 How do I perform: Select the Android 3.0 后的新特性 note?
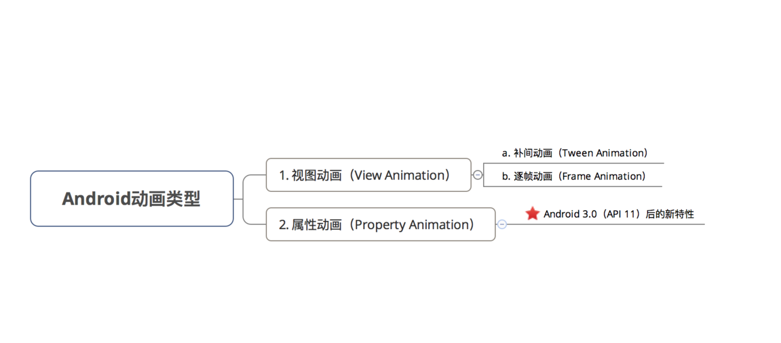[619, 214]
